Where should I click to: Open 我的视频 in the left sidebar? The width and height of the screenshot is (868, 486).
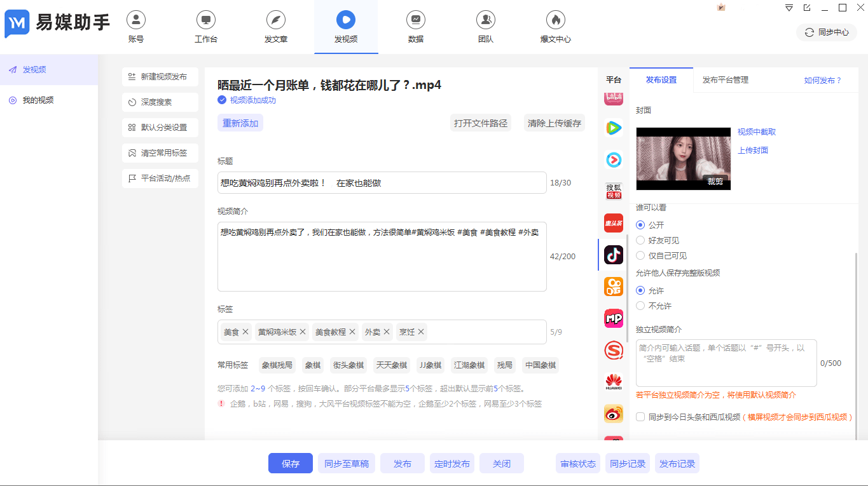38,100
